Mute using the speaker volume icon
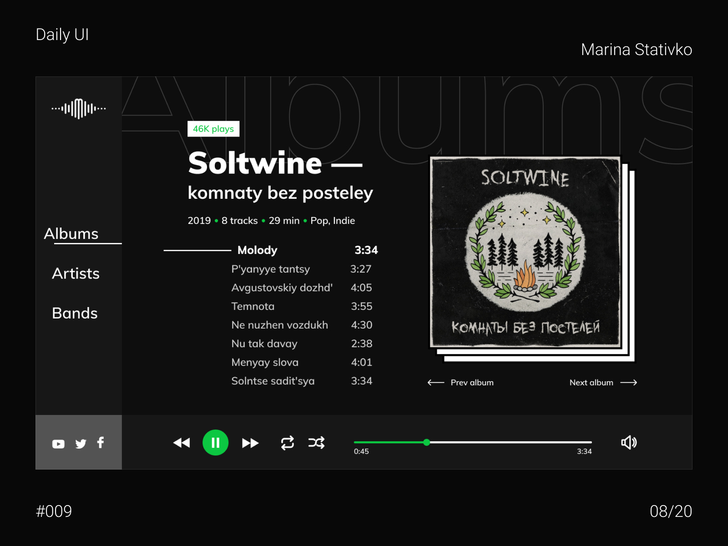728x546 pixels. coord(629,442)
